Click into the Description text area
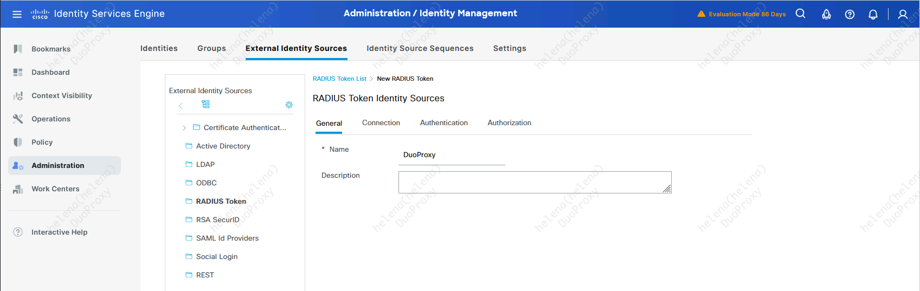 coord(534,182)
